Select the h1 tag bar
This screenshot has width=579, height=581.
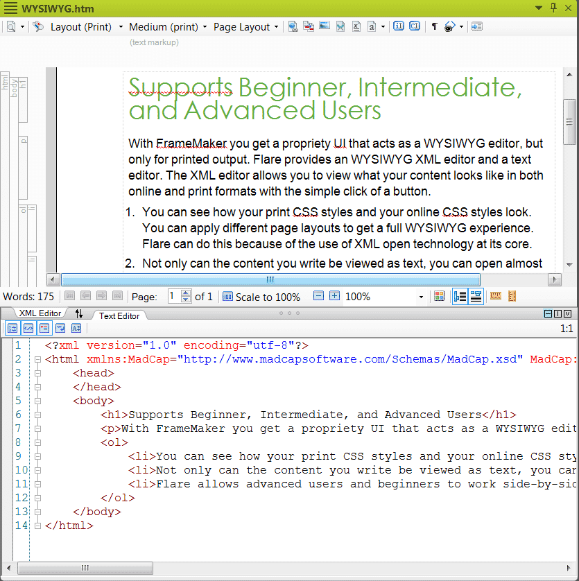23,100
